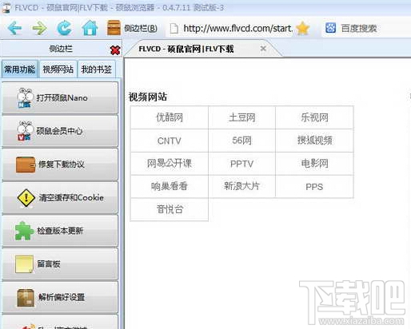411x329 pixels.
Task: Click the cardboard box icon for 解析偏好设置
Action: tap(26, 298)
